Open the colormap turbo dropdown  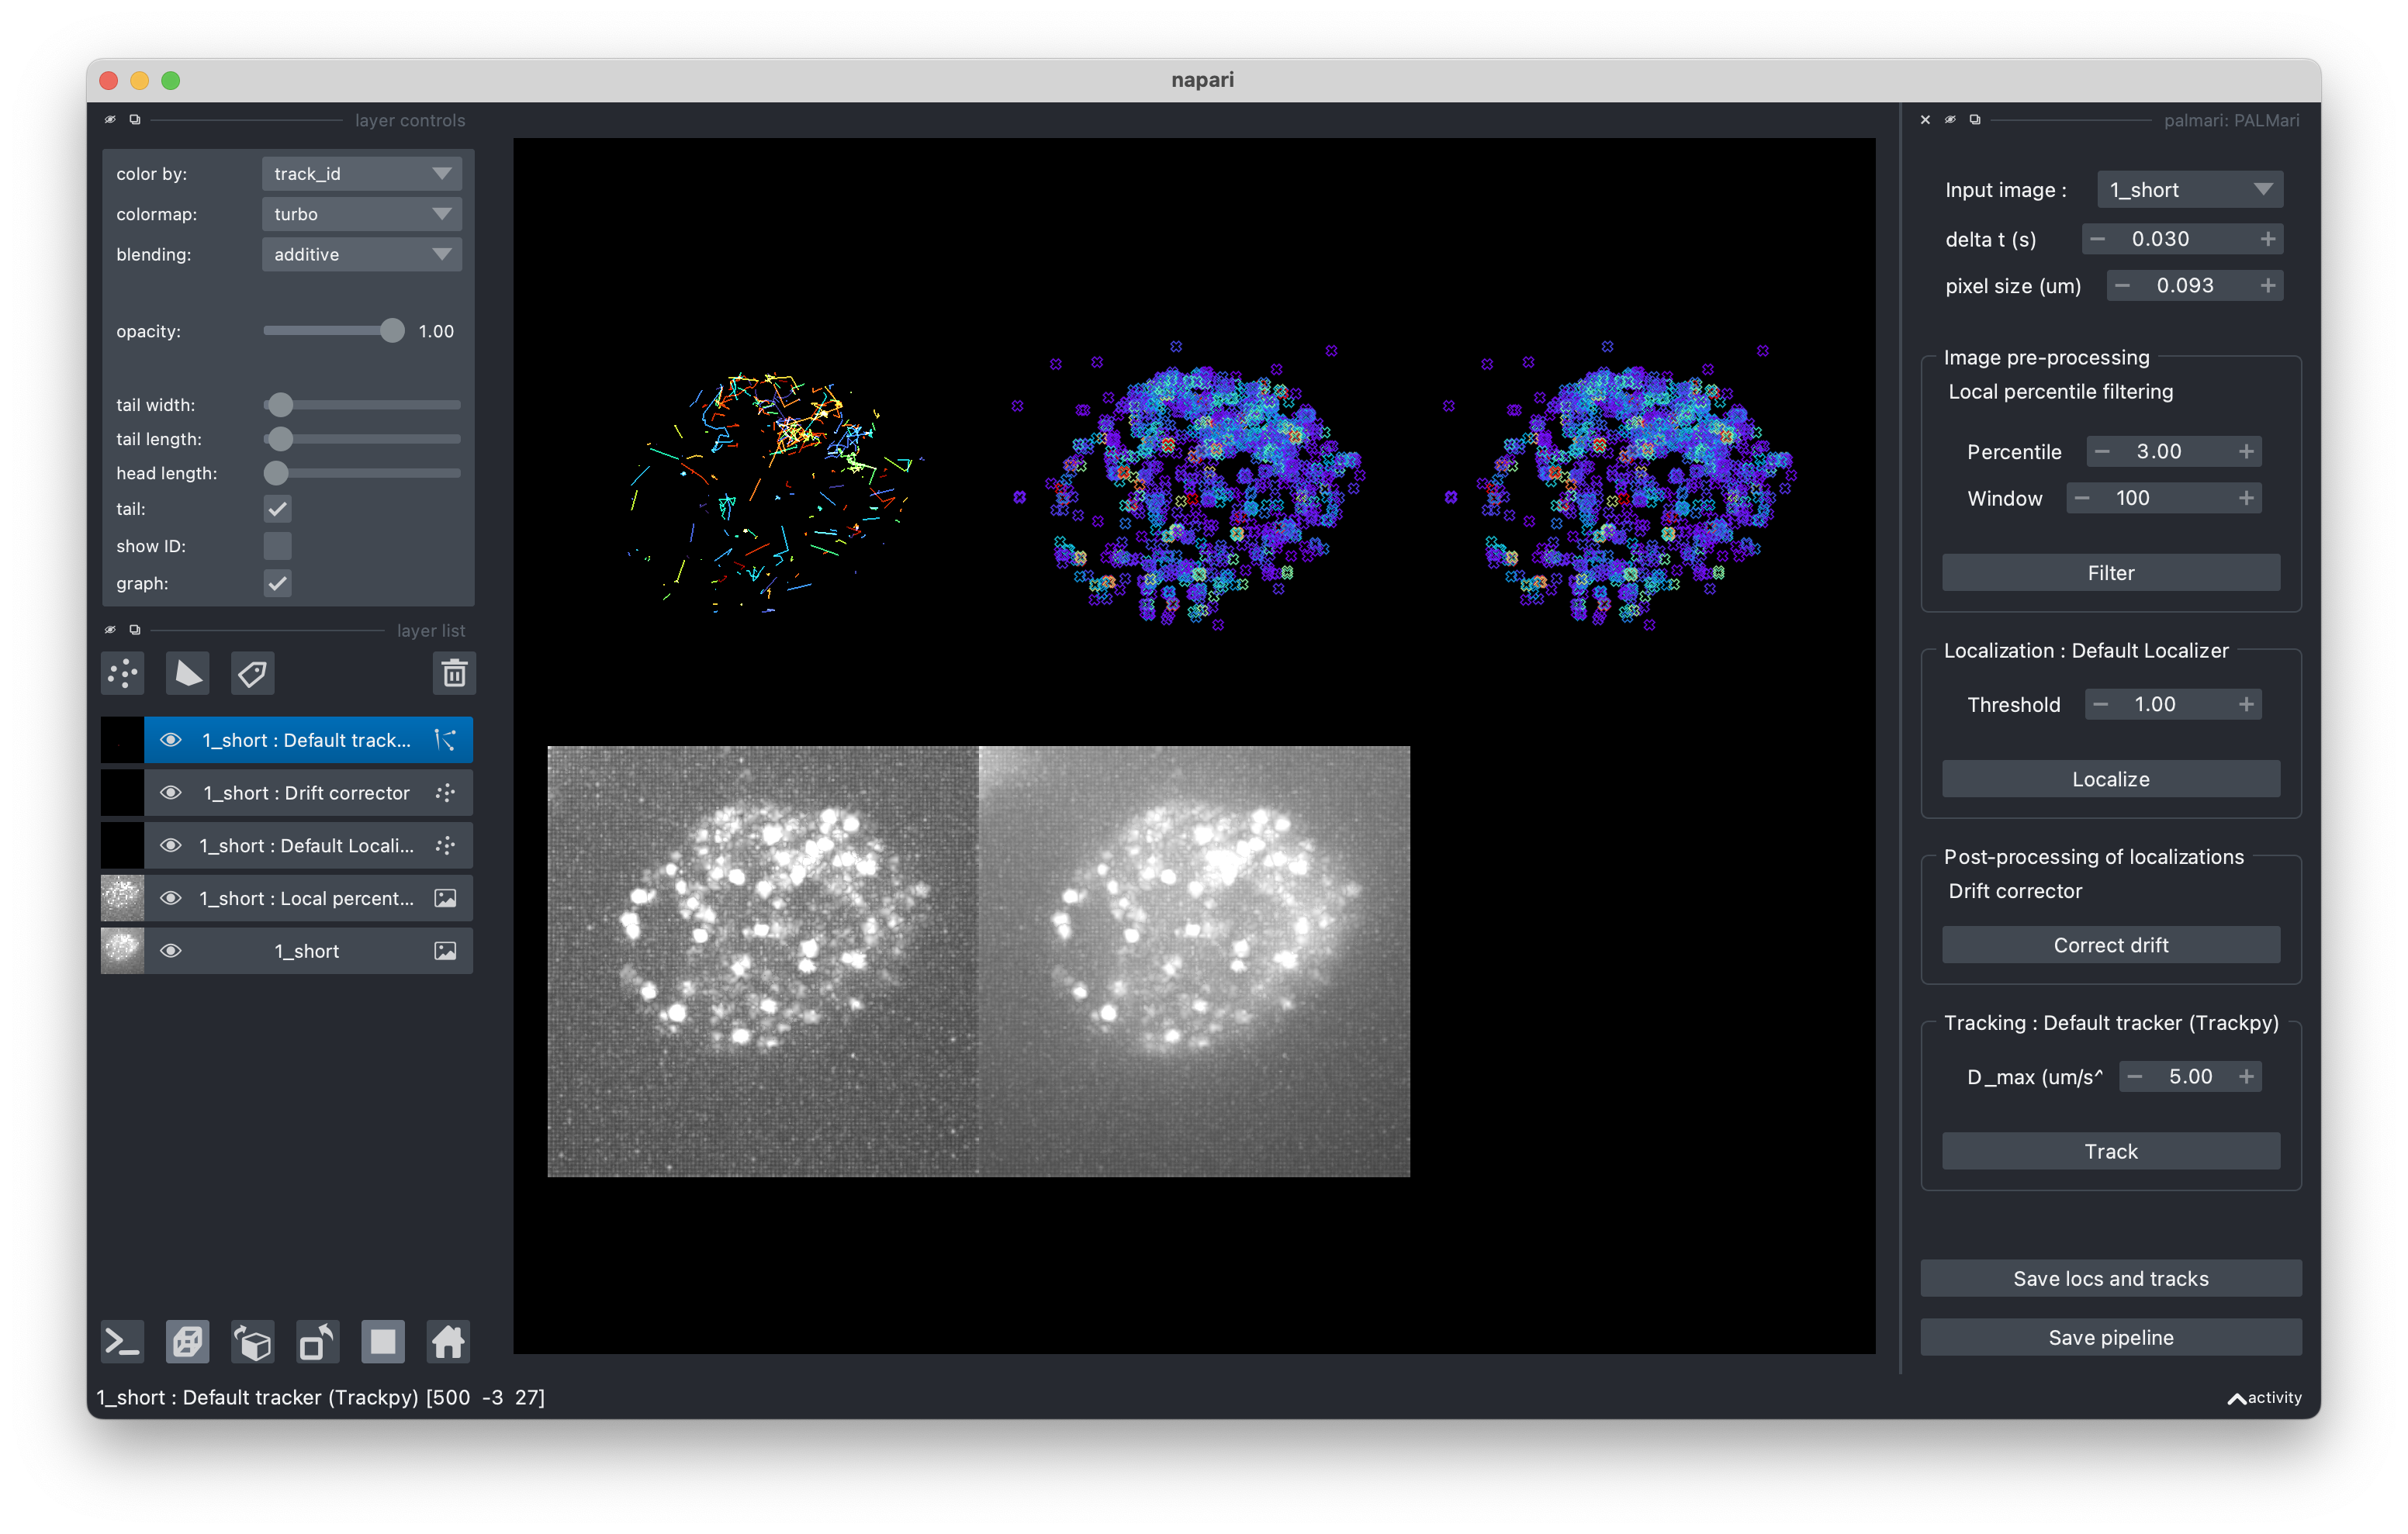click(x=361, y=214)
